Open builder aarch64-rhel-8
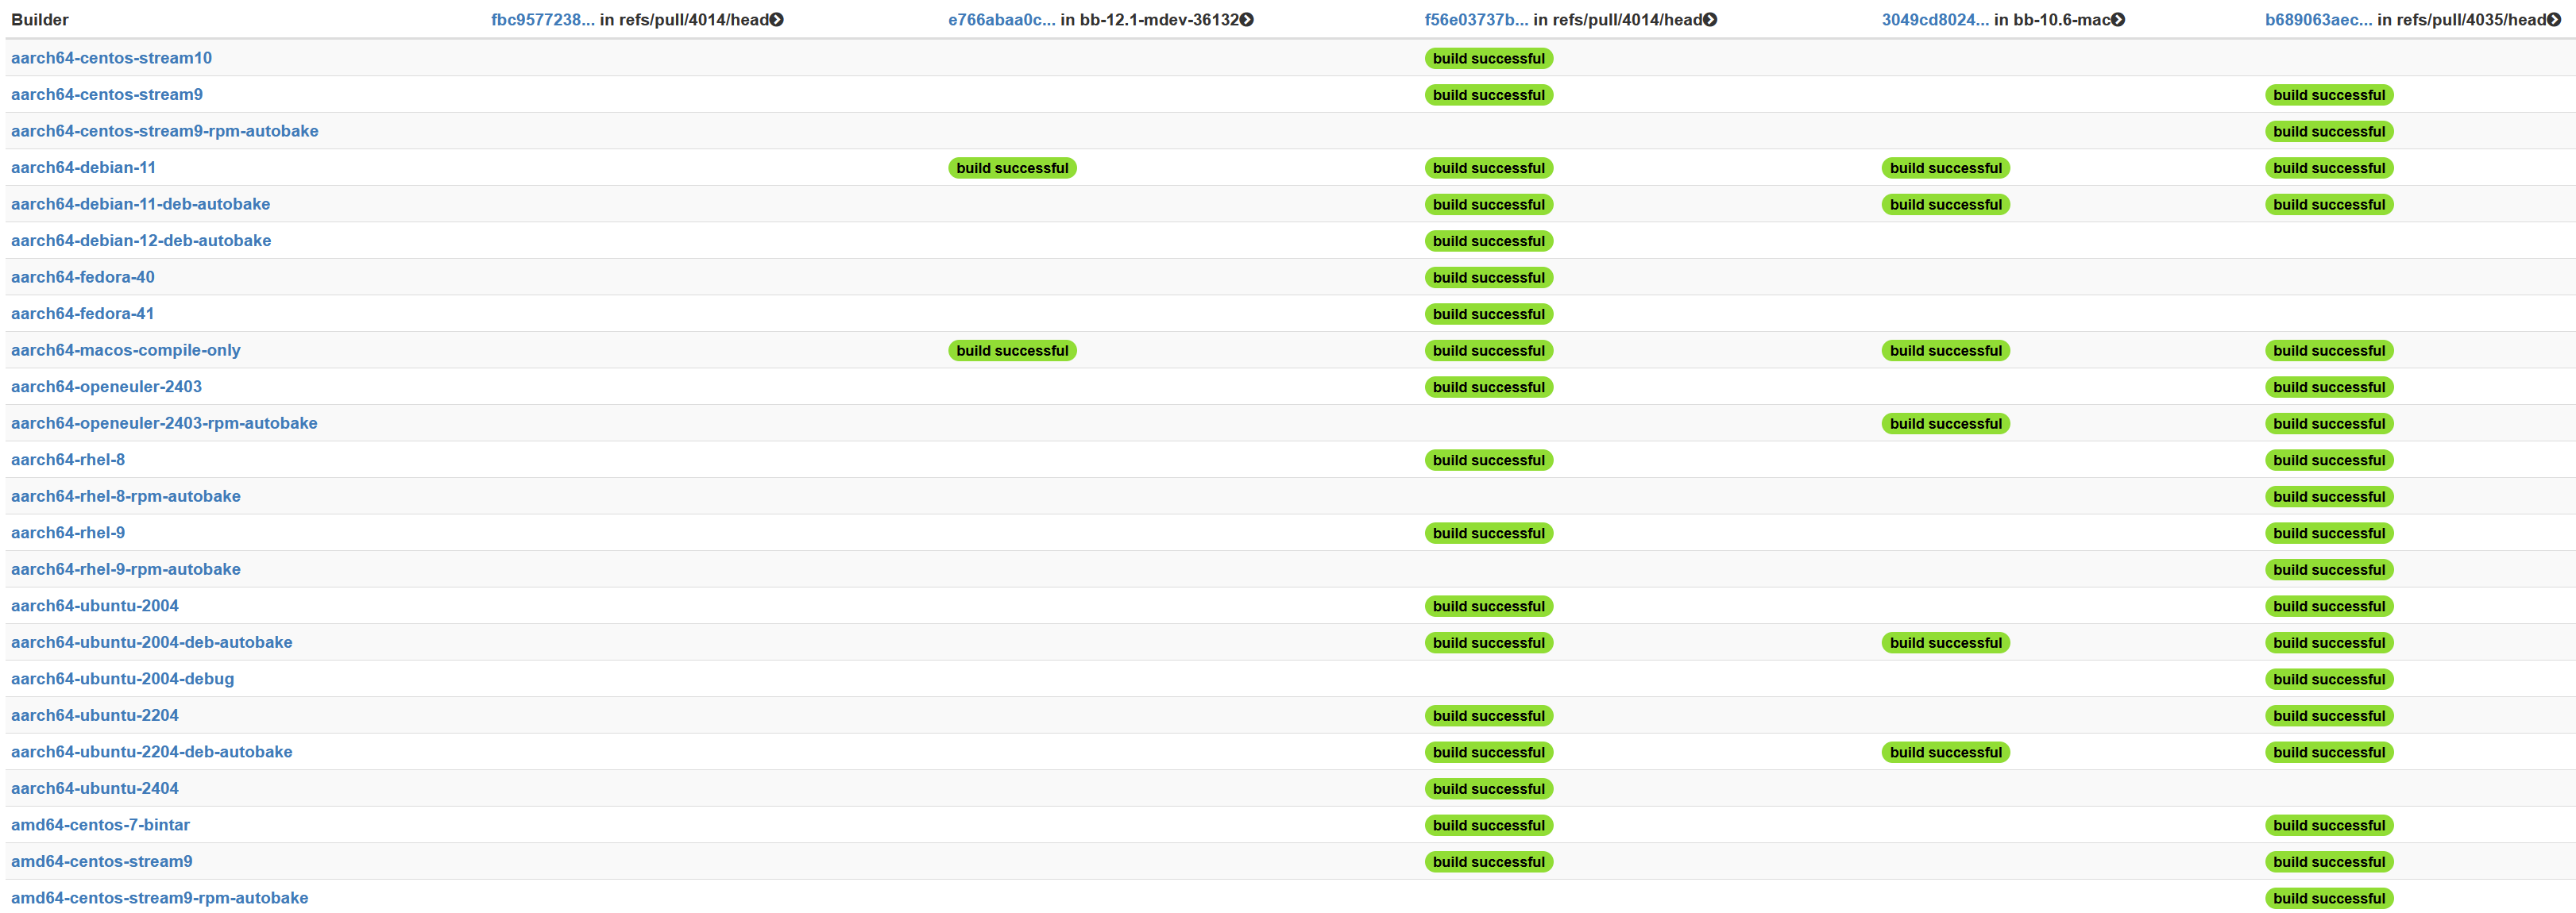 [x=68, y=460]
